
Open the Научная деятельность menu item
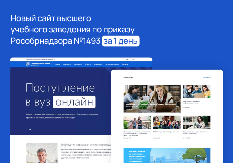click(112, 64)
